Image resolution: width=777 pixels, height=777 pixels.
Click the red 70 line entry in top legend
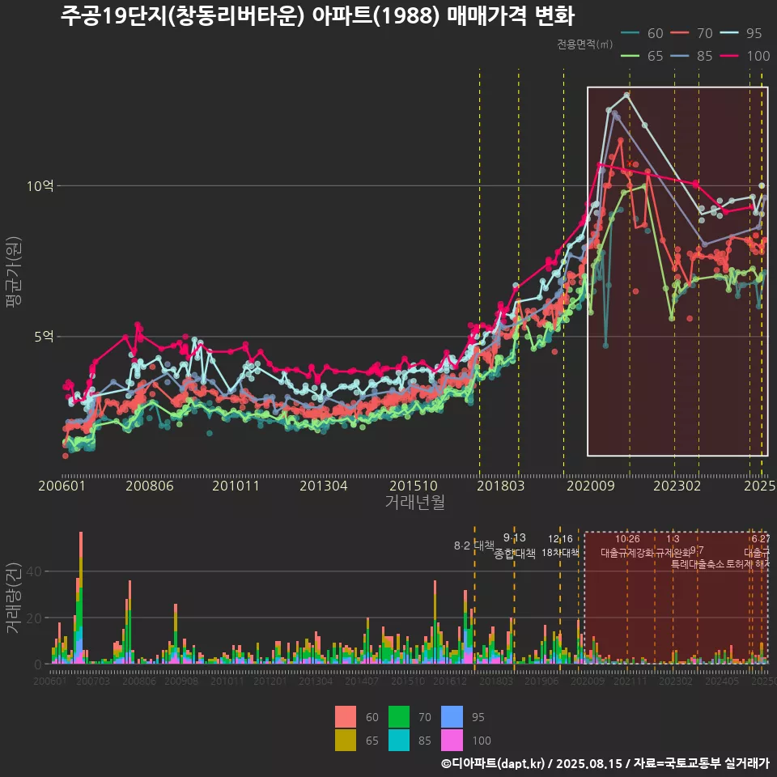coord(691,33)
